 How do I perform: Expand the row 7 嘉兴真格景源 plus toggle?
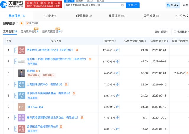[x=16, y=118]
